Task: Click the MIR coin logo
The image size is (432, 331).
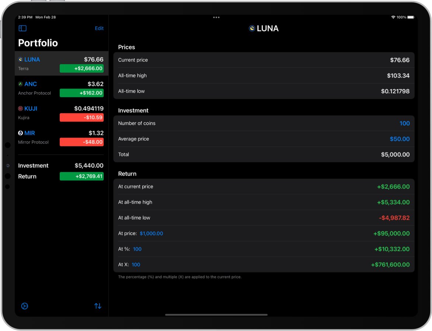Action: click(x=20, y=133)
